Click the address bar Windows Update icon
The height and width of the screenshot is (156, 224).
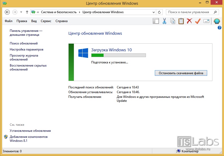pyautogui.click(x=33, y=12)
